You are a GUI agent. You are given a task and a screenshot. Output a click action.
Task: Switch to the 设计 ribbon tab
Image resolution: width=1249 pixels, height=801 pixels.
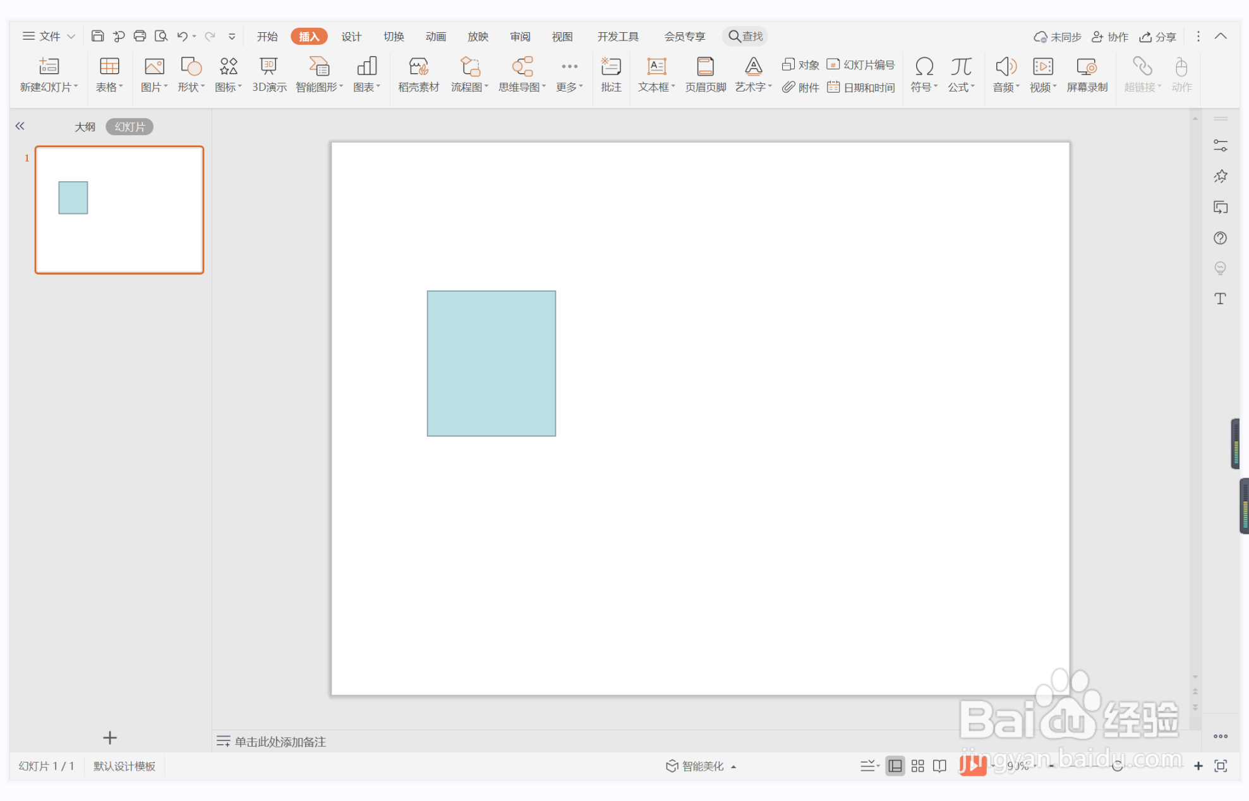tap(351, 36)
